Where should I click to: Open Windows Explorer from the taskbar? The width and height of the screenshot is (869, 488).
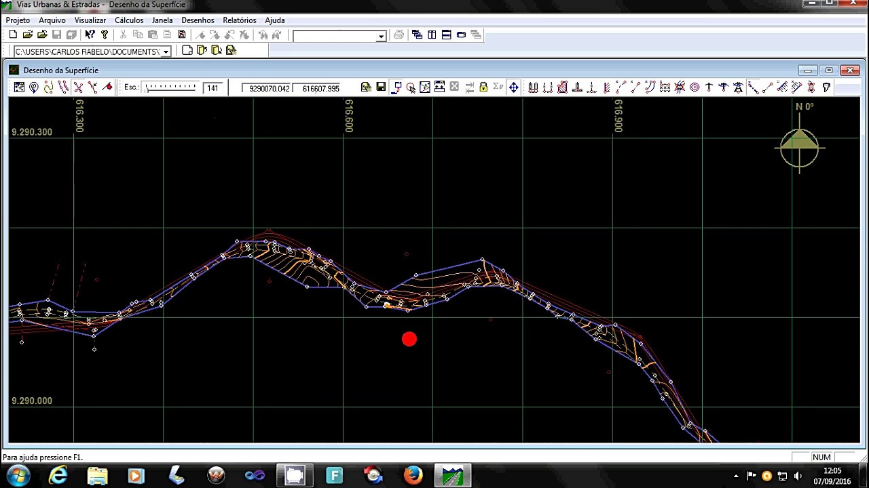97,476
